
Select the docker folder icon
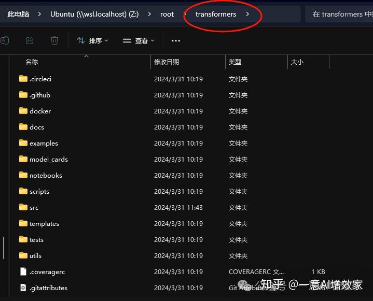point(23,111)
